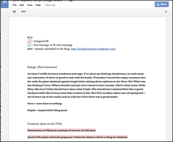Click the 'Stupid – stupid child! (blog post)' line
173x142 pixels.
(x=47, y=110)
